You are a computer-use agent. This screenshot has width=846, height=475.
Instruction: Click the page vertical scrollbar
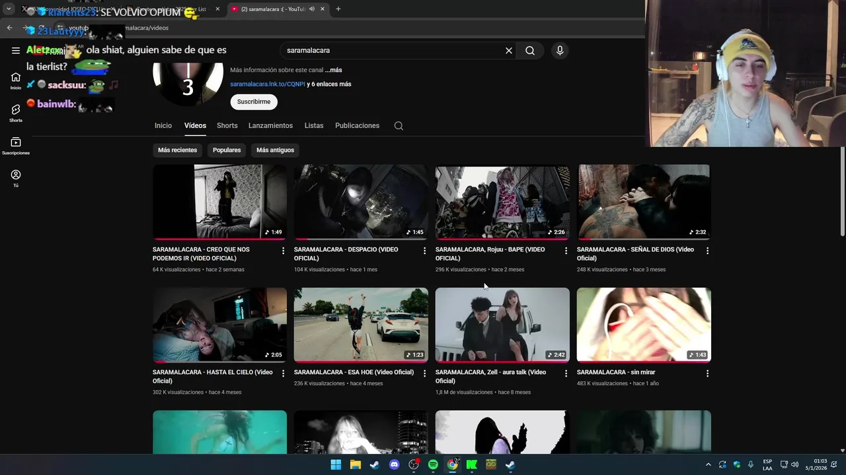pyautogui.click(x=842, y=191)
